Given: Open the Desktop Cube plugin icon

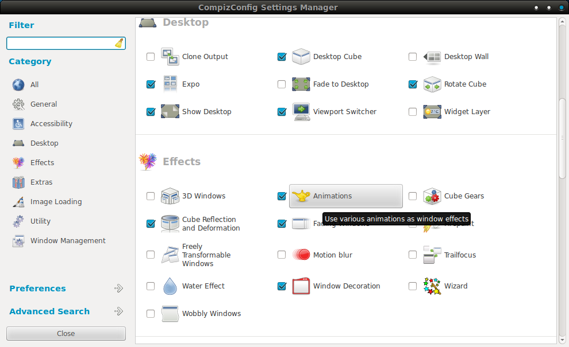Looking at the screenshot, I should (301, 57).
